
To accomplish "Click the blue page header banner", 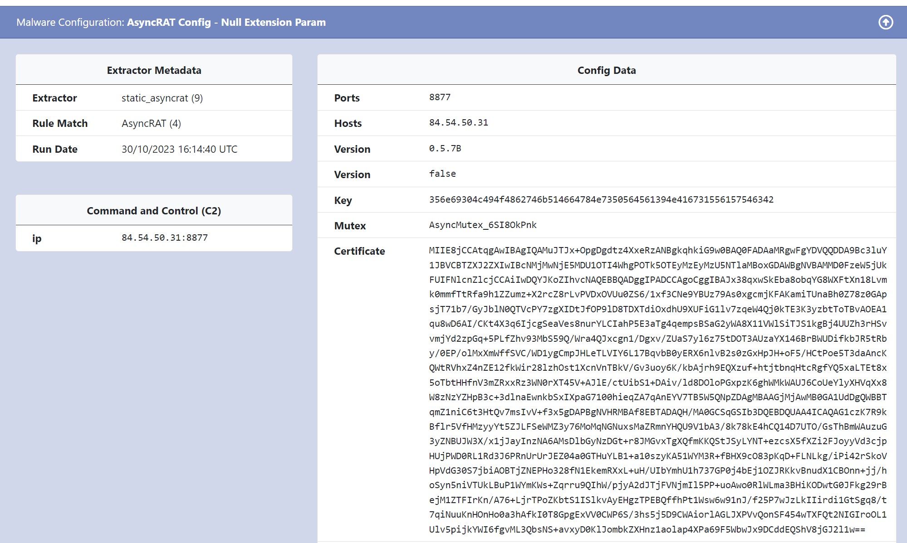I will pyautogui.click(x=454, y=22).
